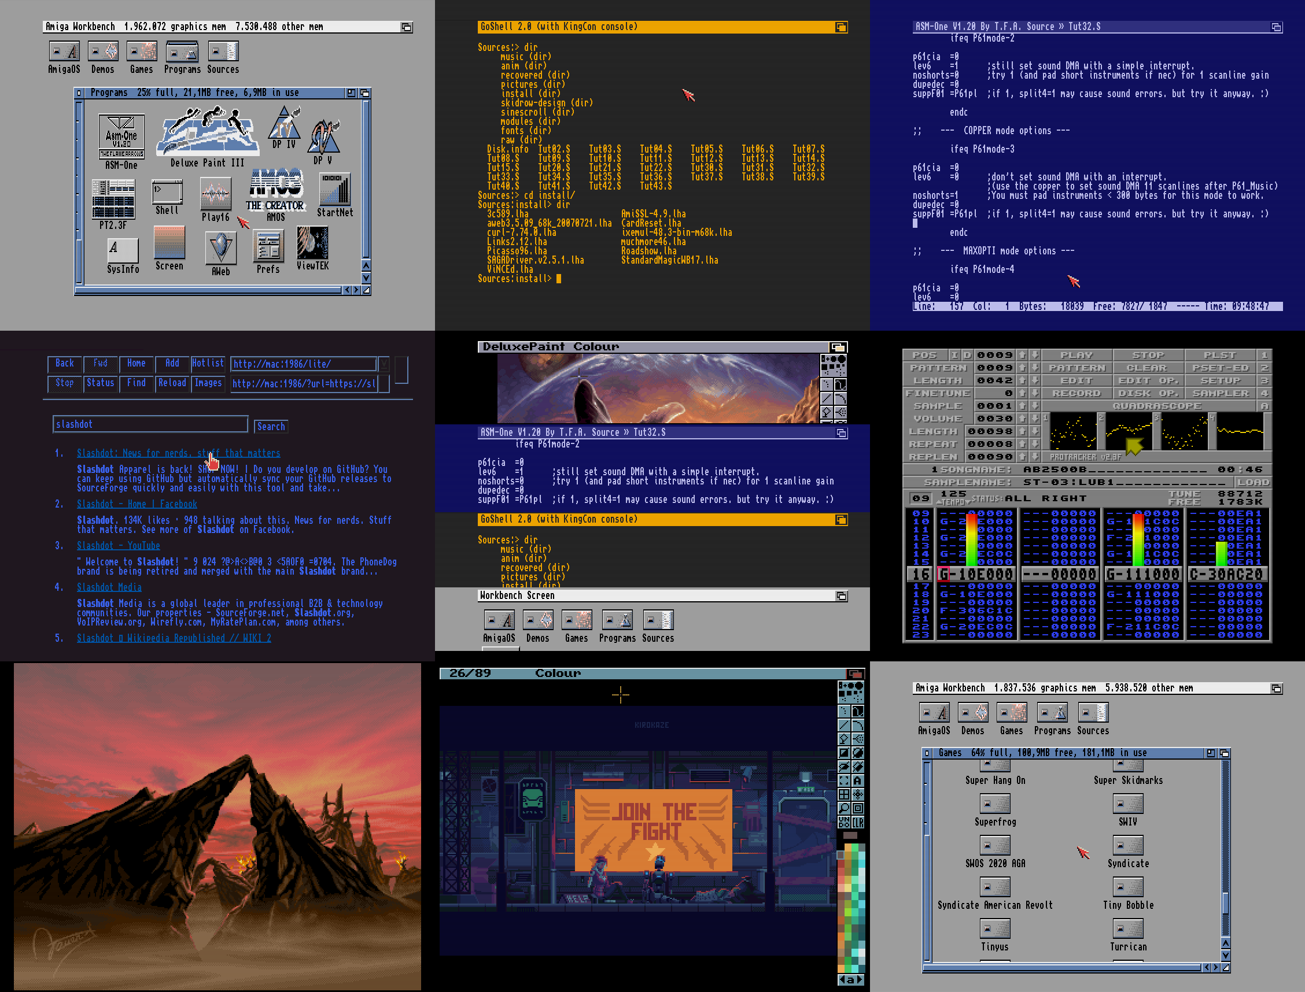Screen dimensions: 1305x992
Task: Select the text 'A' tool in DeluxePaint
Action: pyautogui.click(x=858, y=780)
